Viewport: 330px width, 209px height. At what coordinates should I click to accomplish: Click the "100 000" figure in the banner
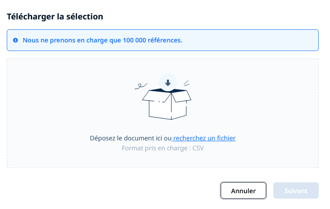135,40
